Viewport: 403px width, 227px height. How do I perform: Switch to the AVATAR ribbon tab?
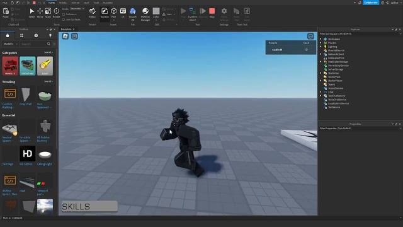[76, 3]
